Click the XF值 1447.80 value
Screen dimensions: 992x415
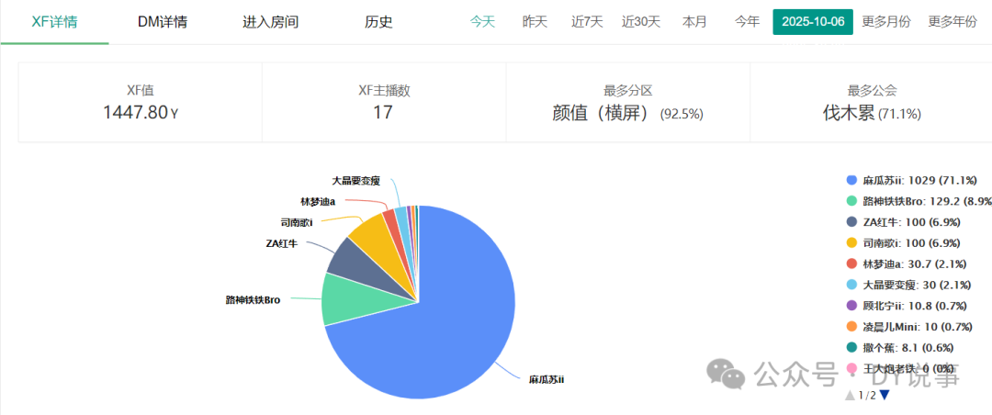coord(141,113)
